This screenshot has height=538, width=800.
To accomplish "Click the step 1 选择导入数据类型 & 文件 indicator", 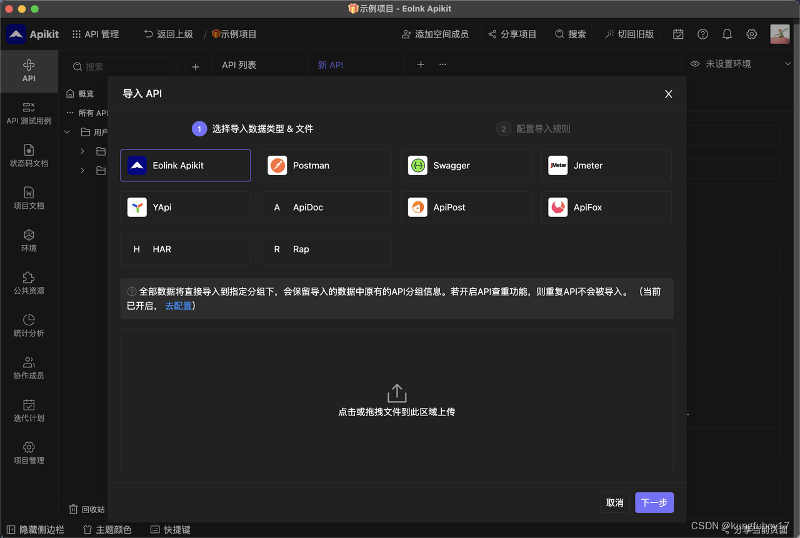I will (x=252, y=129).
